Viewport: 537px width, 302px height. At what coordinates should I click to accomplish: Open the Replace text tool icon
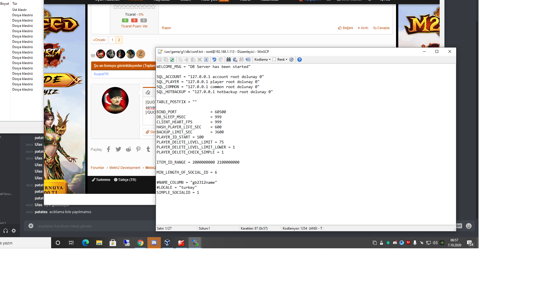(235, 60)
